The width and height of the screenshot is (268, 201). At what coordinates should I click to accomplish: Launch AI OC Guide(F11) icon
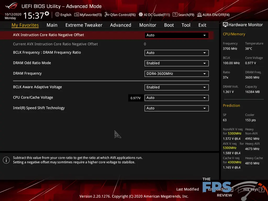coord(141,15)
